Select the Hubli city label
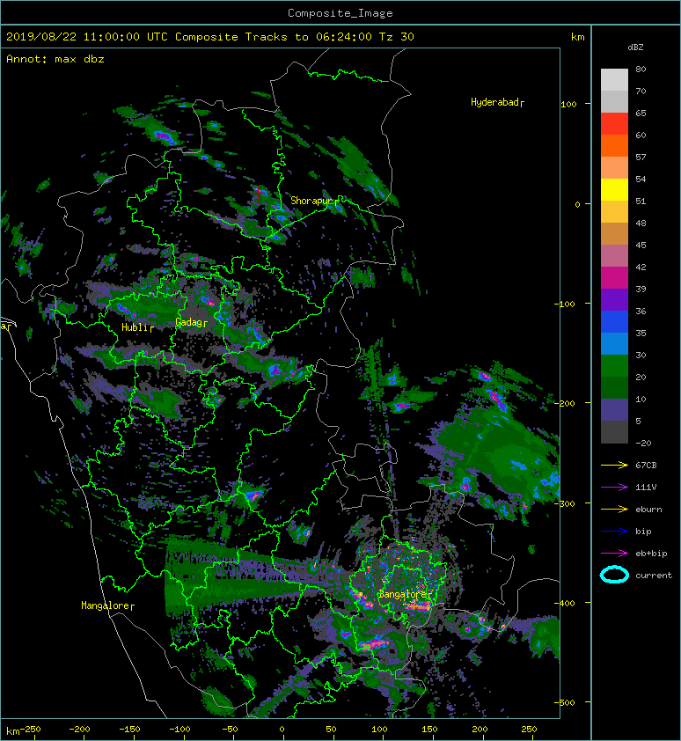The width and height of the screenshot is (681, 741). (137, 327)
